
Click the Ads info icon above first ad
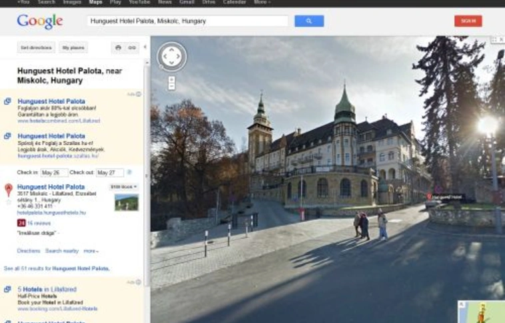[139, 94]
